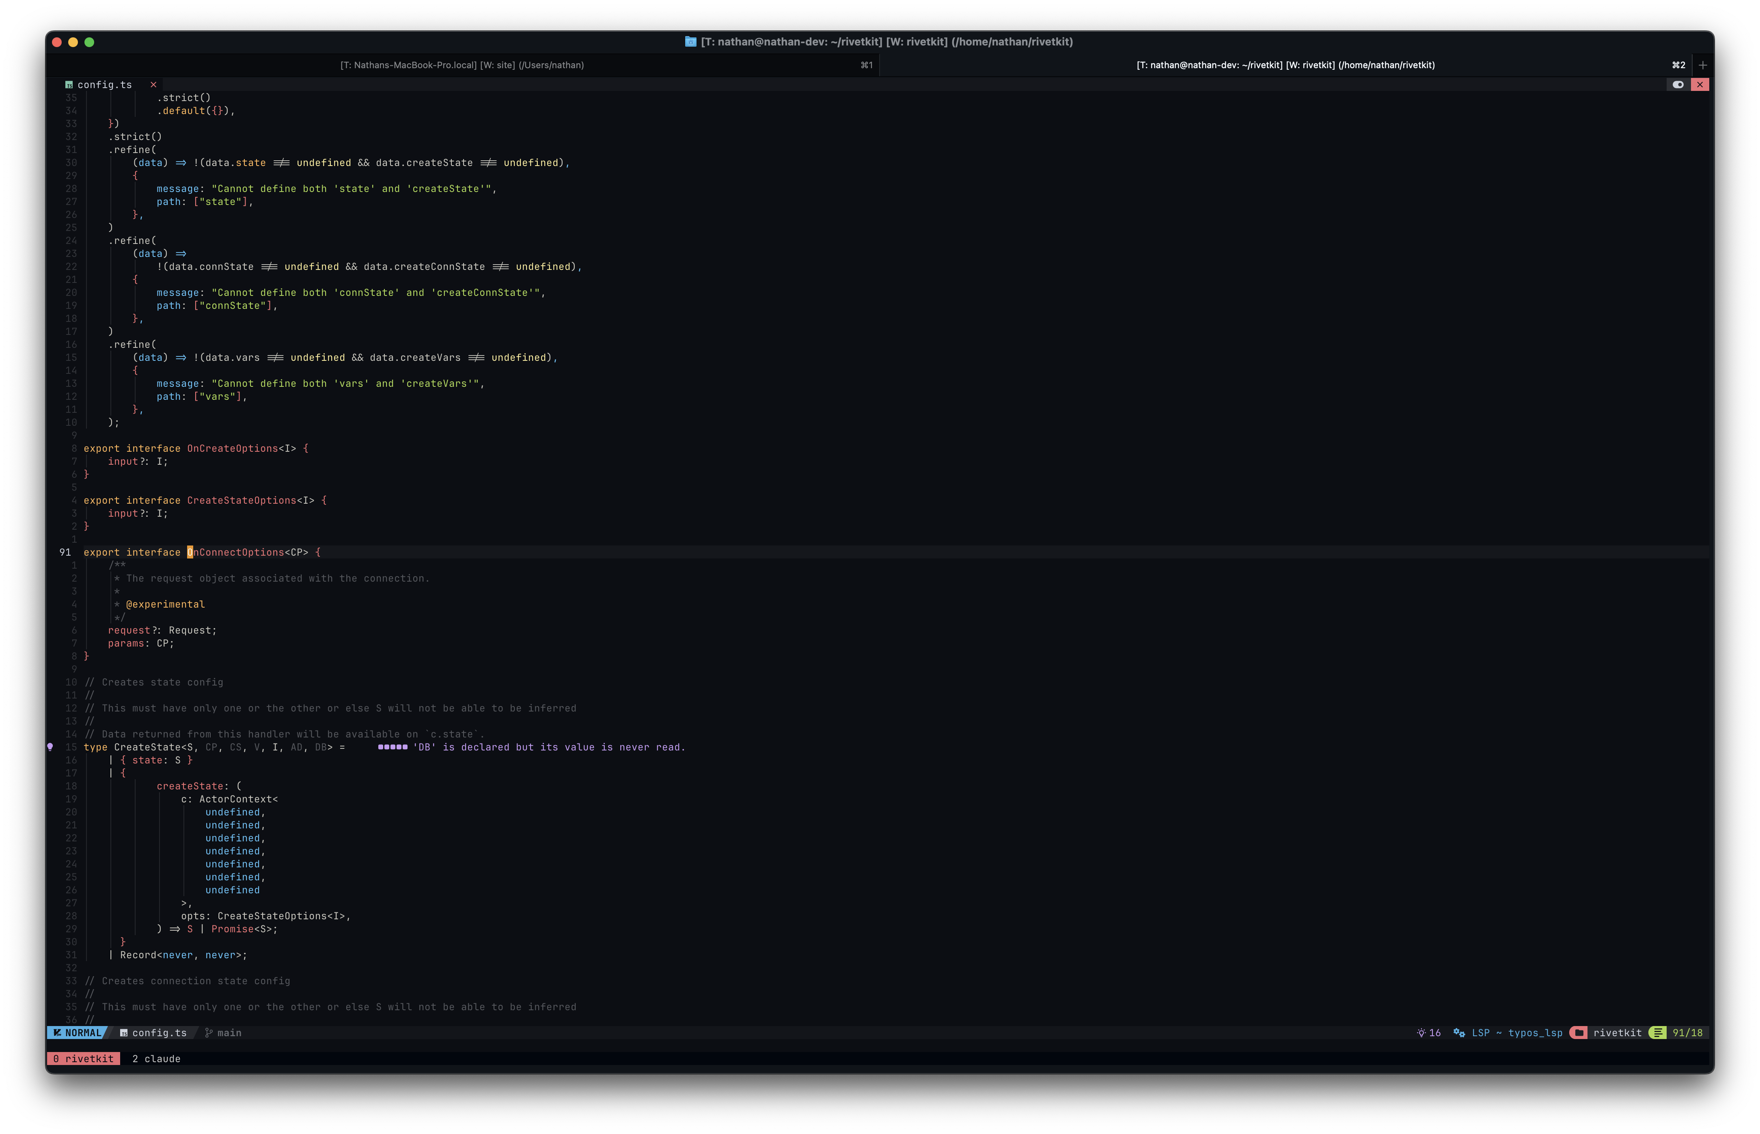Click the red folder icon beside rivetkit
Image resolution: width=1760 pixels, height=1134 pixels.
1578,1033
